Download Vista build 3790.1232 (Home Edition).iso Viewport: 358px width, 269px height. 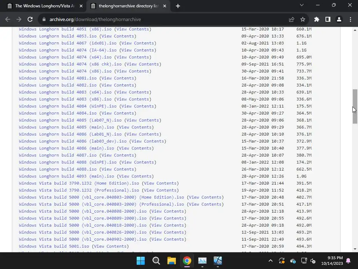coord(79,183)
